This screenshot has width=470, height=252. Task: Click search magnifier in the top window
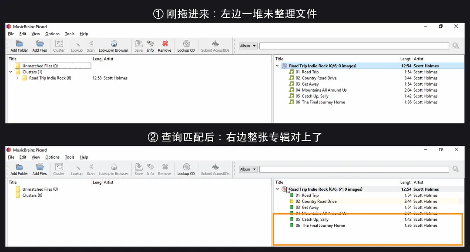456,46
